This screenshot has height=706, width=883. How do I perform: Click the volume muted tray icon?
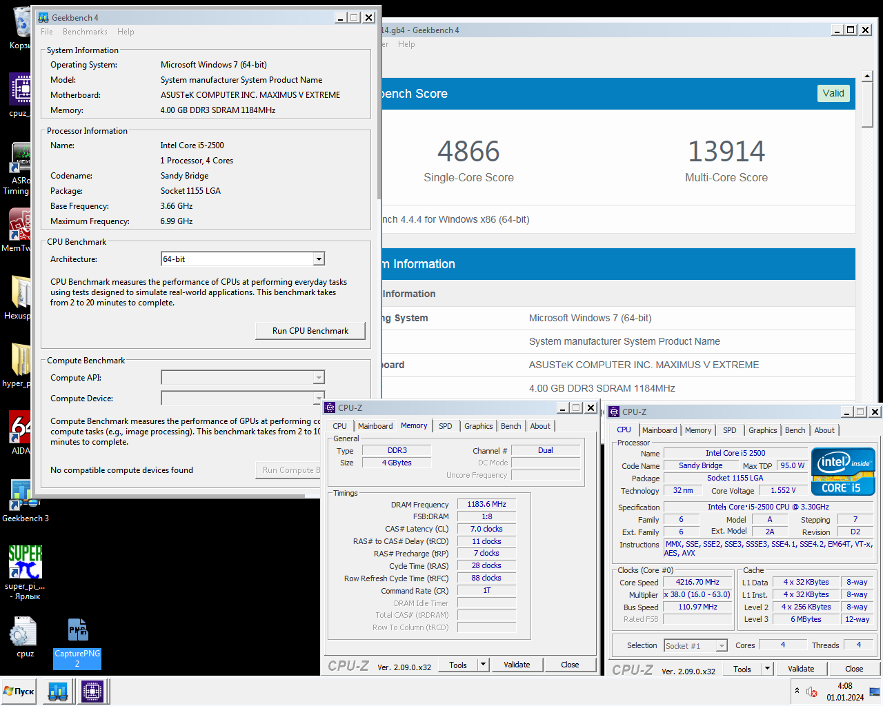pyautogui.click(x=812, y=692)
